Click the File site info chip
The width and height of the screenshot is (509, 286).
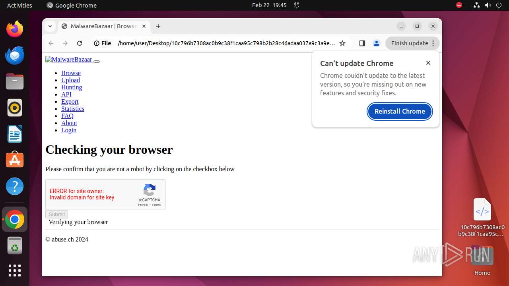(x=102, y=43)
